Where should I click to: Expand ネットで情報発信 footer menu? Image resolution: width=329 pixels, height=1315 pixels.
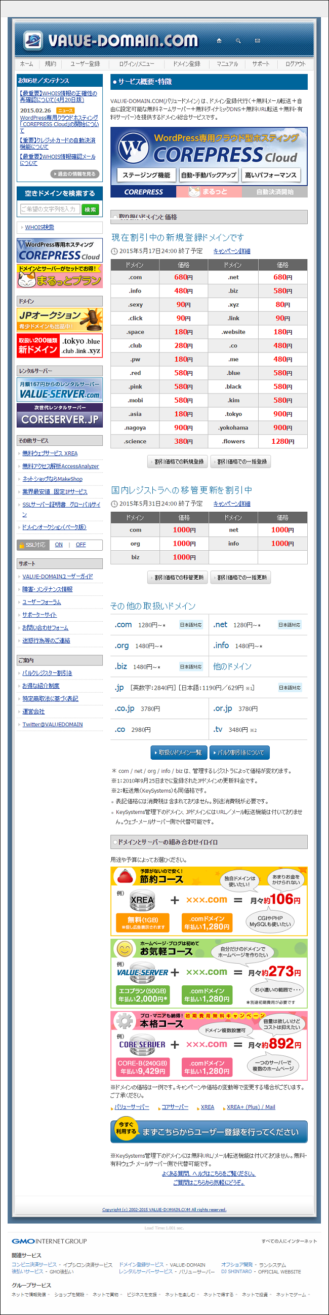click(30, 1294)
